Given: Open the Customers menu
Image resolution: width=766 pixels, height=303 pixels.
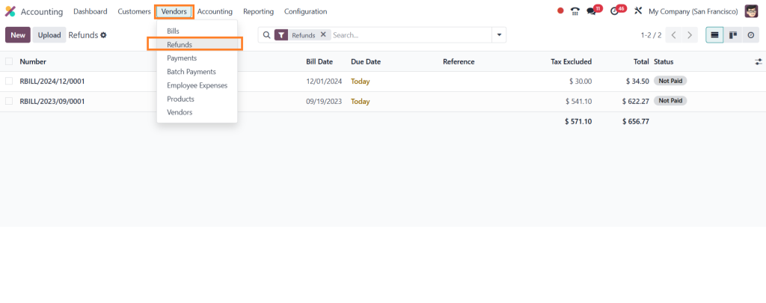Looking at the screenshot, I should pos(135,11).
